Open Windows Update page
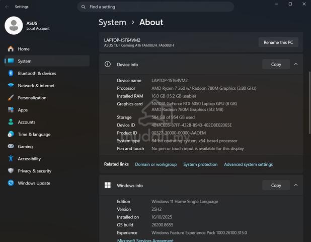This screenshot has width=311, height=242. (x=47, y=183)
